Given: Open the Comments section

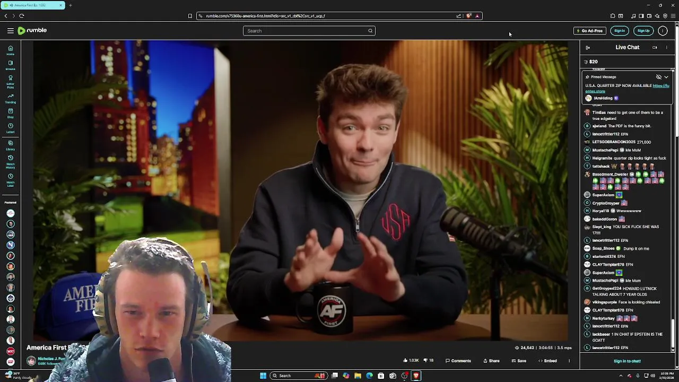Looking at the screenshot, I should click(458, 361).
